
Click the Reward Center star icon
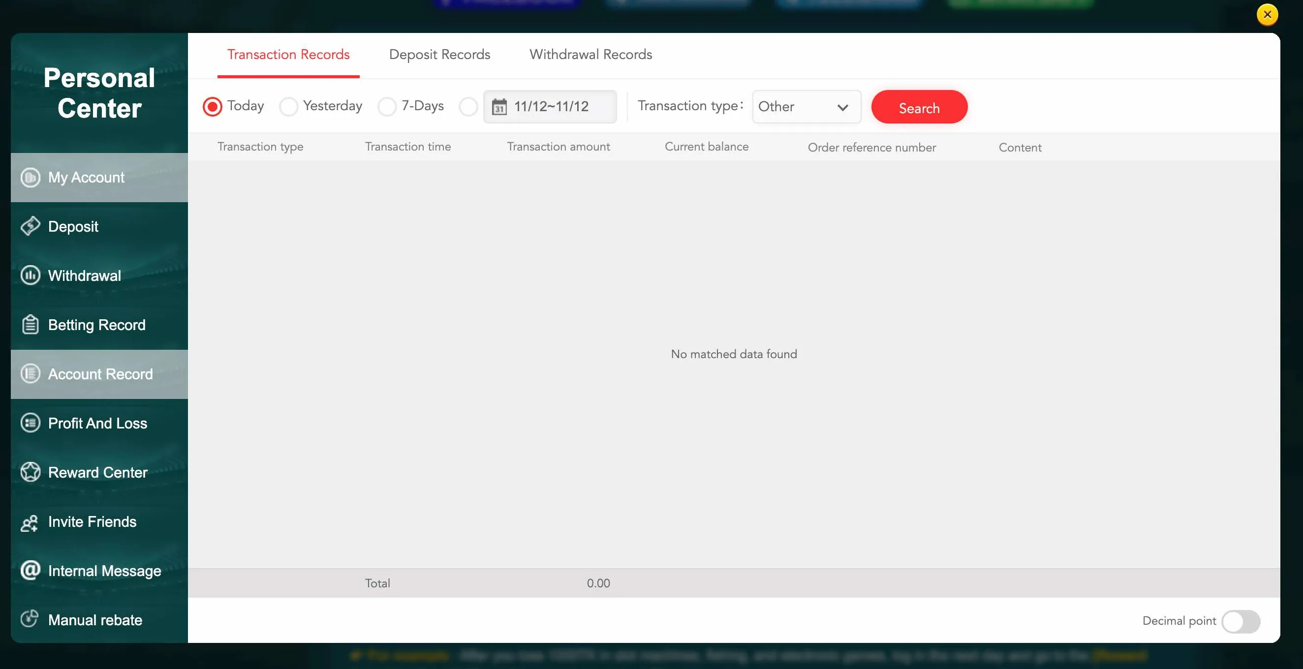coord(31,472)
